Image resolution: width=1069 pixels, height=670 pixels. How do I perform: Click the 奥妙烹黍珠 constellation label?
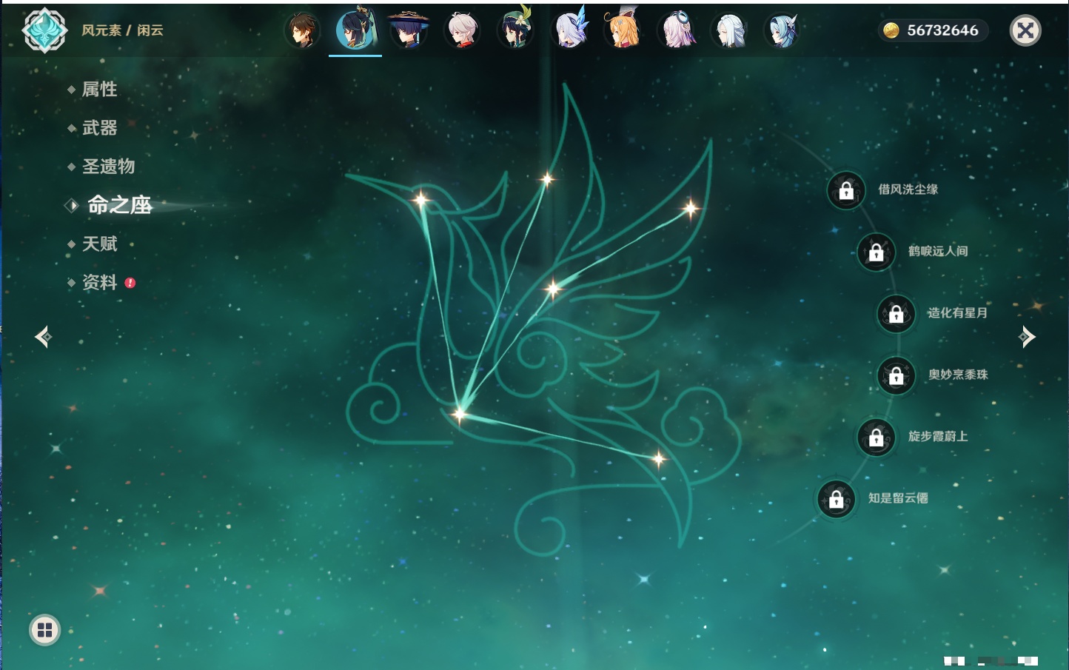pyautogui.click(x=958, y=375)
